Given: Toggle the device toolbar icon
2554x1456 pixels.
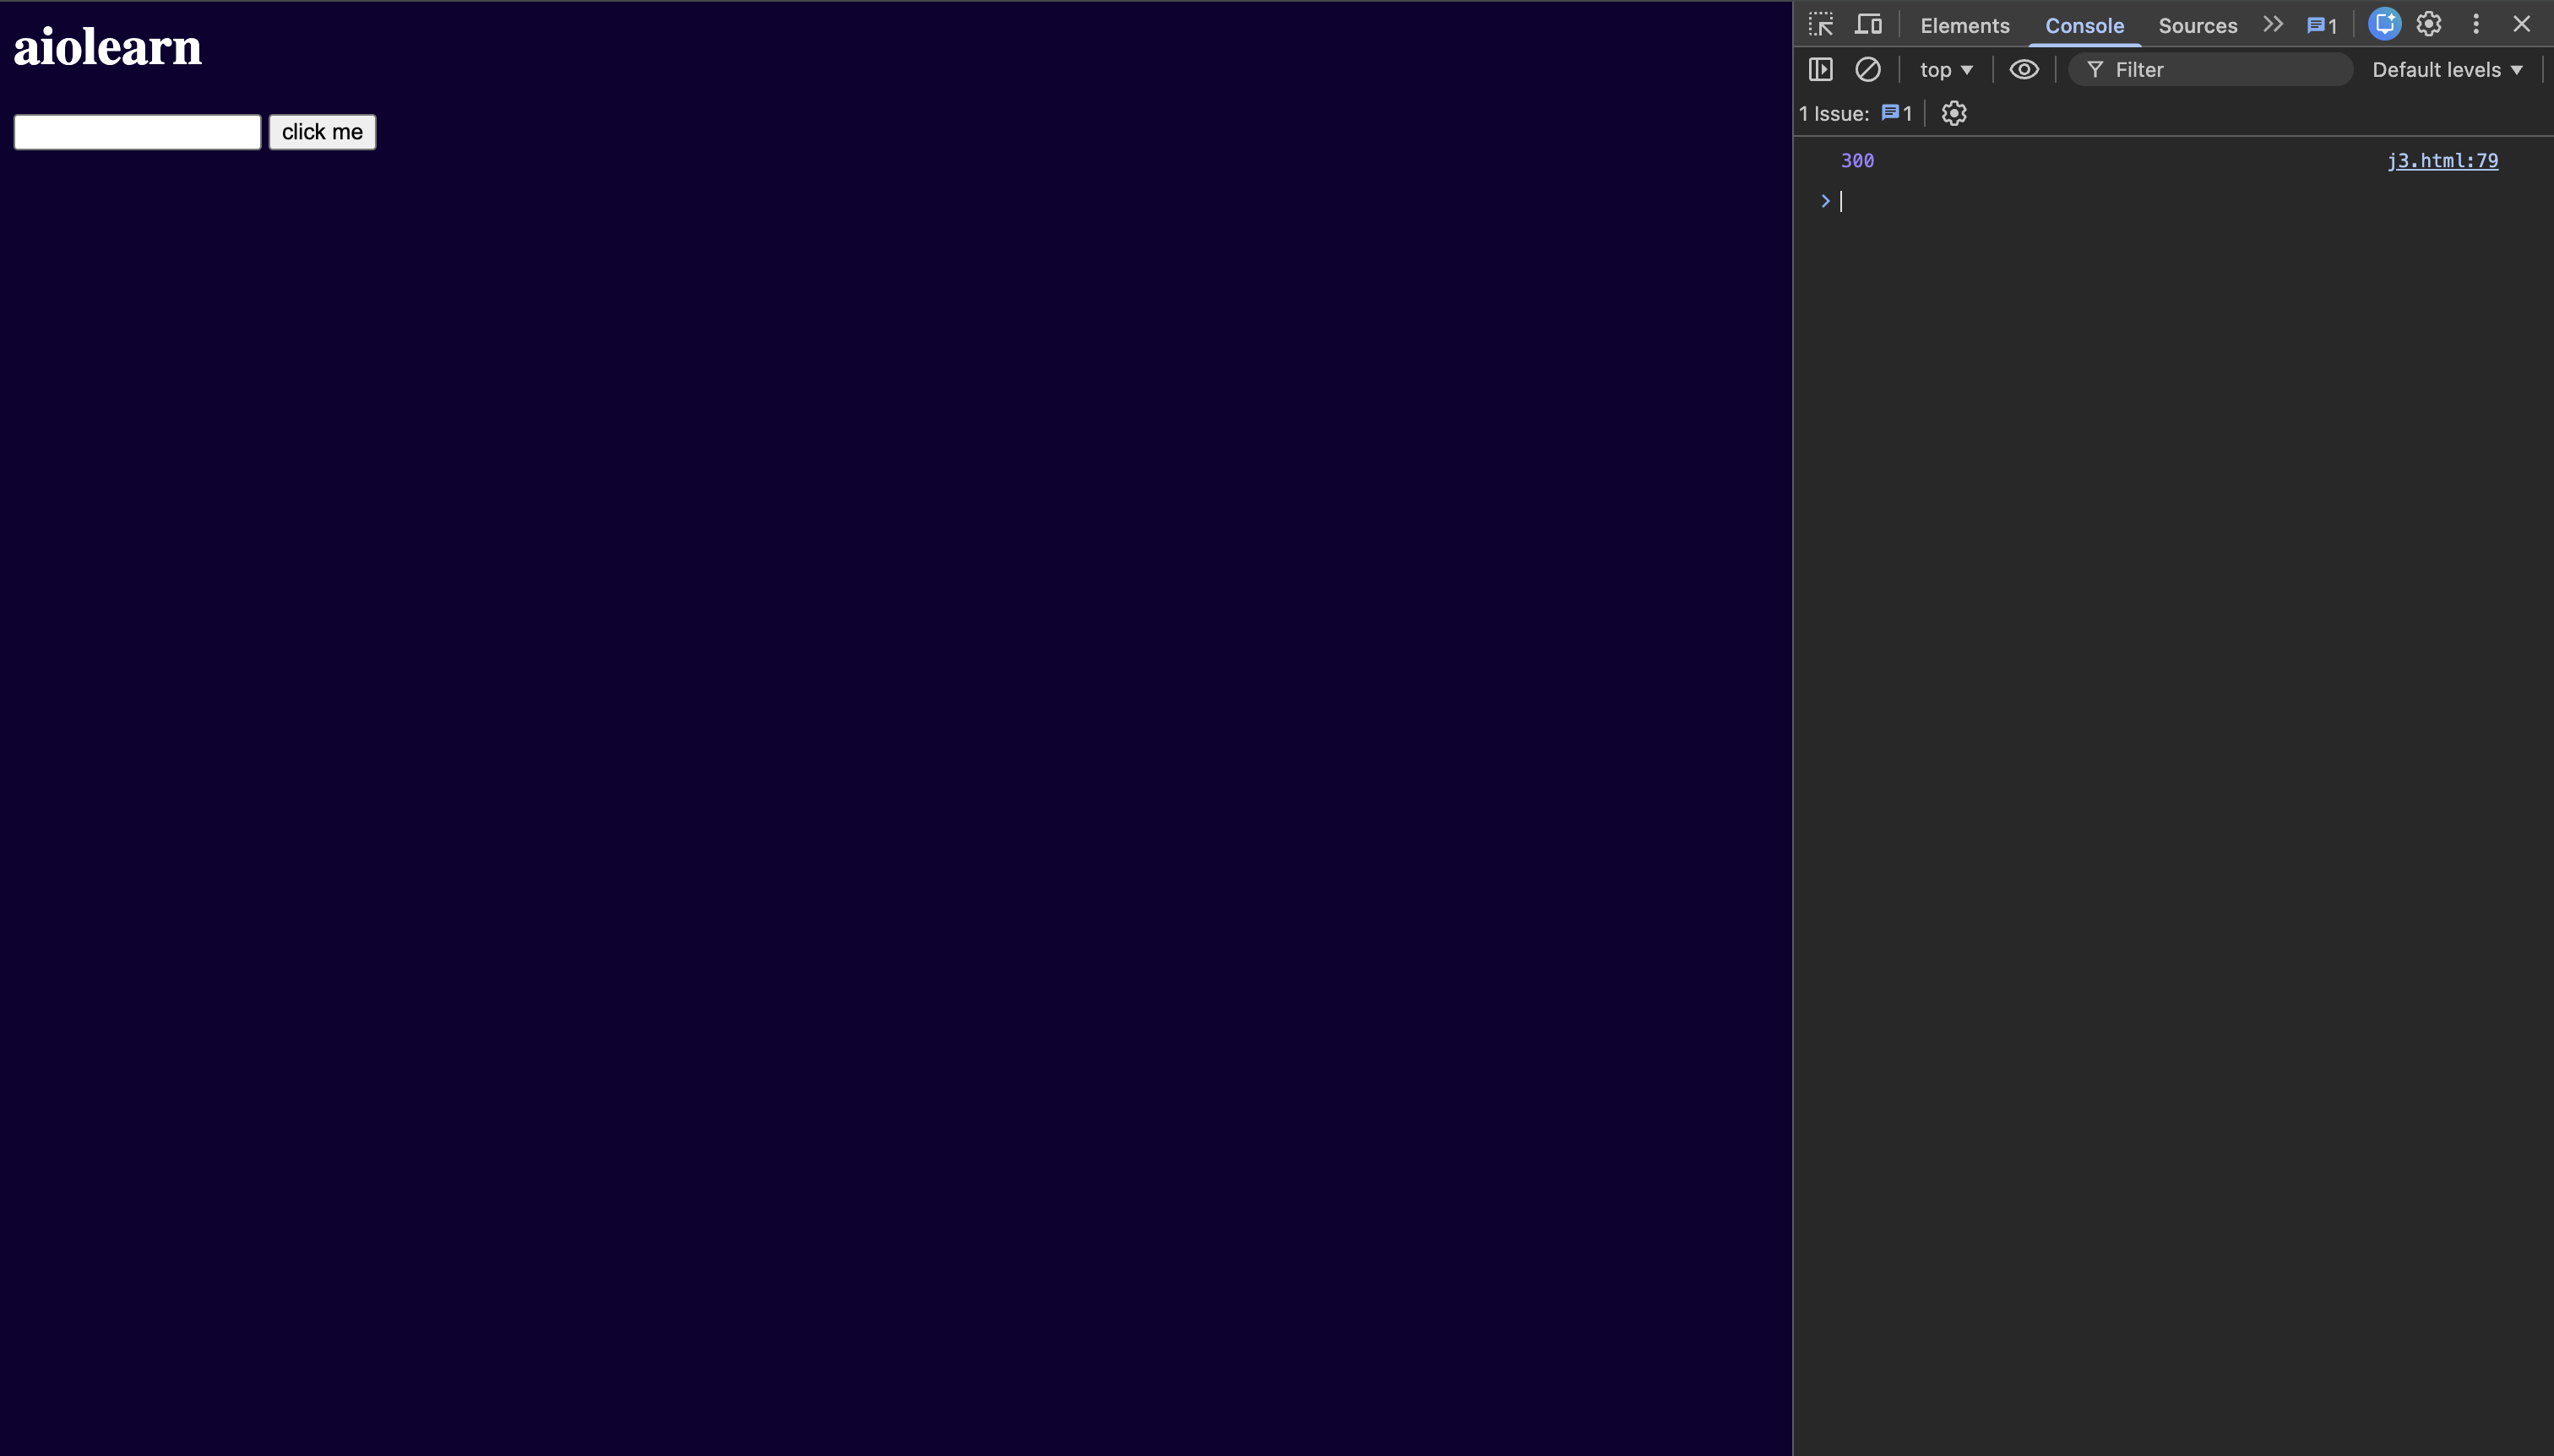Looking at the screenshot, I should pos(1868,24).
